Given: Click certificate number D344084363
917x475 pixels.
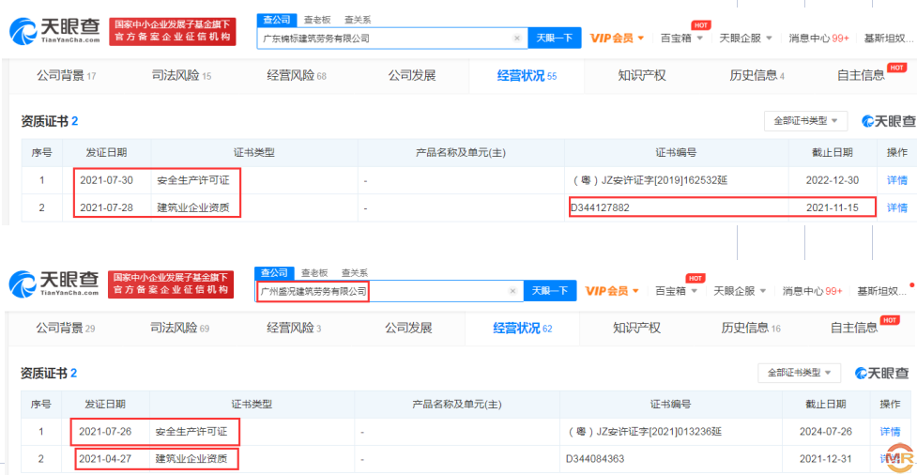Looking at the screenshot, I should coord(595,458).
